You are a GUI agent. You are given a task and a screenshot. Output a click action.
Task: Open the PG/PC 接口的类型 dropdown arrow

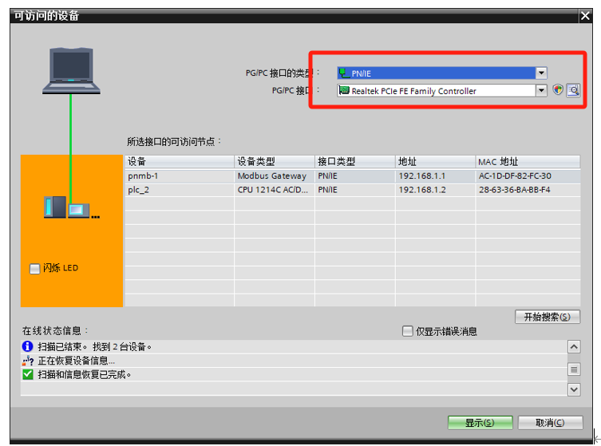tap(541, 73)
